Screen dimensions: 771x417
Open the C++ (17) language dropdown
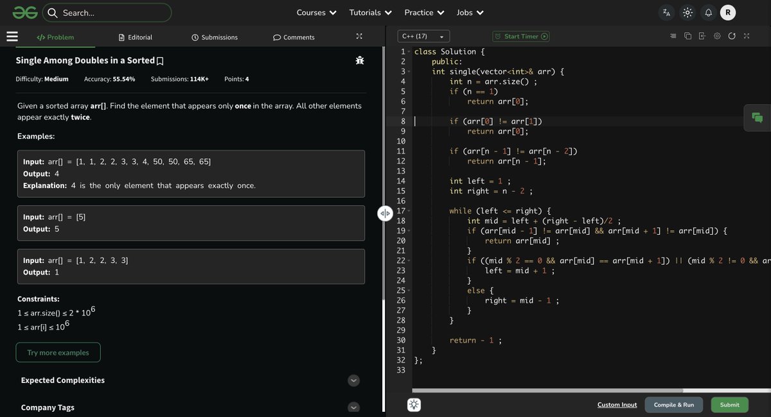423,37
